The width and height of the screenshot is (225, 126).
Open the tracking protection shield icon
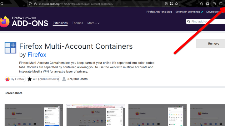point(30,4)
